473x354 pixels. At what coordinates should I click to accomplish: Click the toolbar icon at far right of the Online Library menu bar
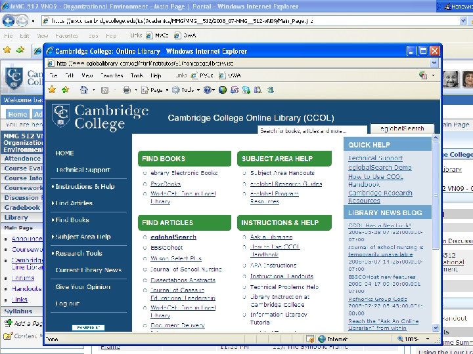pyautogui.click(x=423, y=75)
